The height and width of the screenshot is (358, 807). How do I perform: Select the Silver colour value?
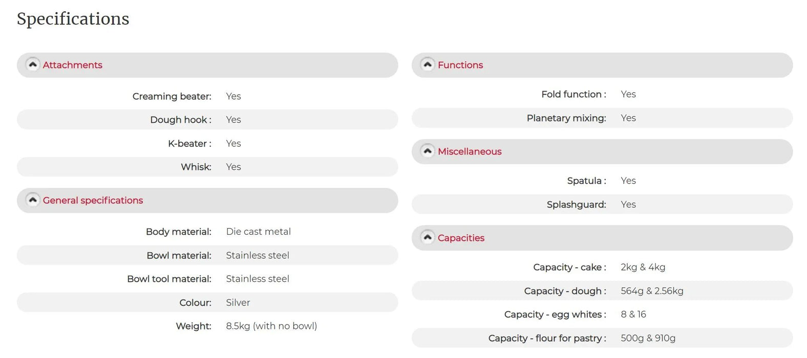coord(238,303)
